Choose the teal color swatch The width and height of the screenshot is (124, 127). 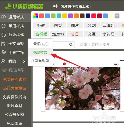(x=59, y=16)
